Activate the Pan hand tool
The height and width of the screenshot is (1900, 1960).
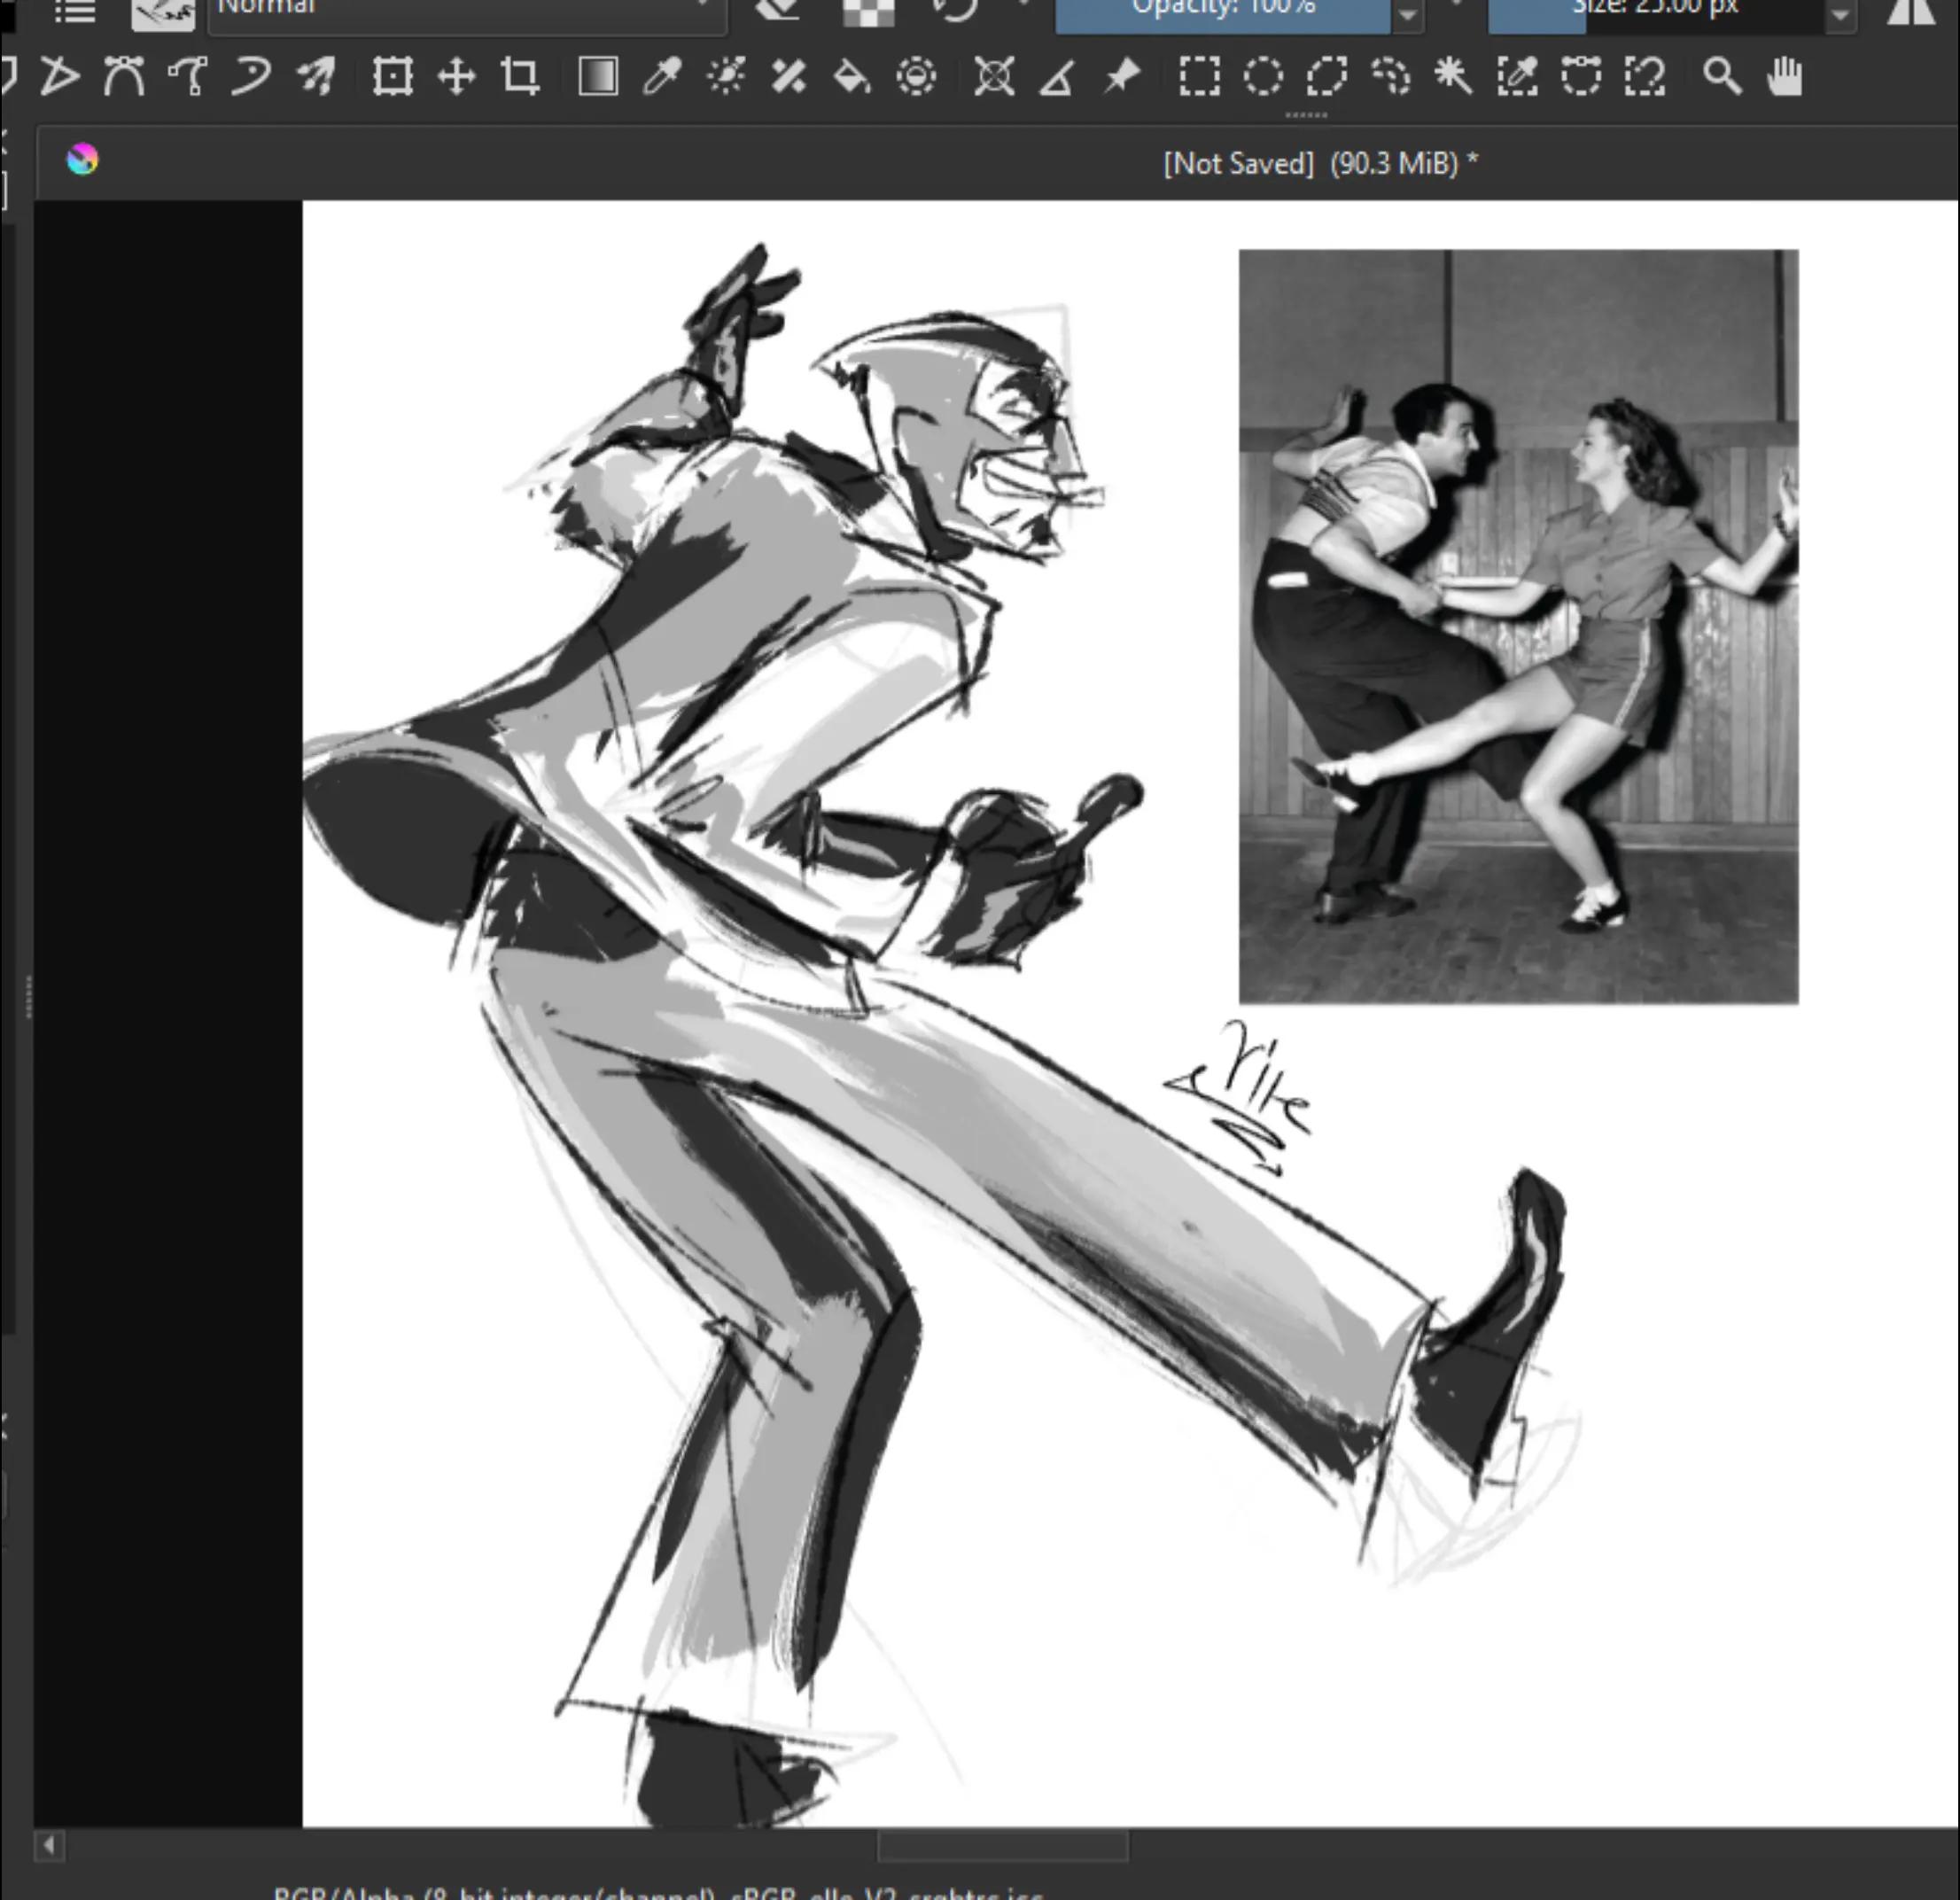[x=1785, y=77]
